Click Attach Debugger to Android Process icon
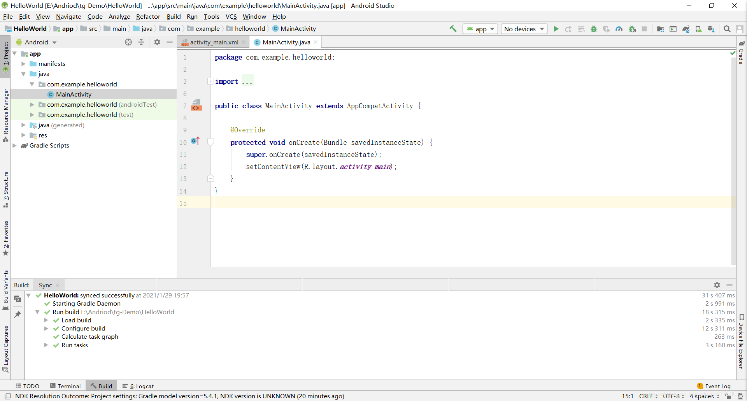 [632, 29]
